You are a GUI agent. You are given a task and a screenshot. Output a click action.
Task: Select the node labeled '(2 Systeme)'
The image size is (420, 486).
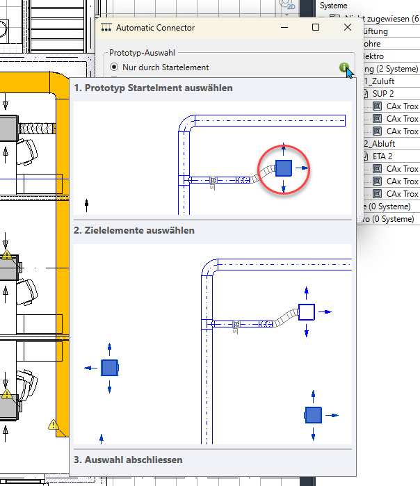click(x=391, y=69)
